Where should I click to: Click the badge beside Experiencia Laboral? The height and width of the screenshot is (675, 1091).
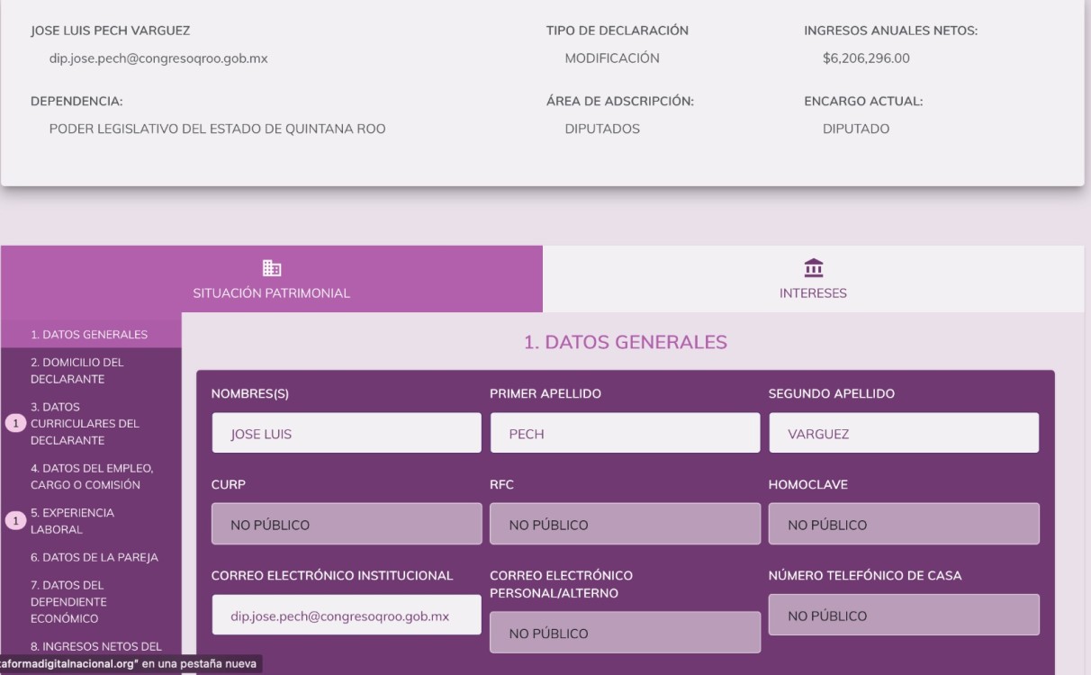(x=15, y=521)
